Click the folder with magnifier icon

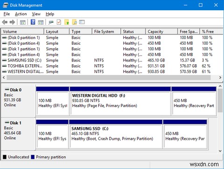[x=75, y=22]
